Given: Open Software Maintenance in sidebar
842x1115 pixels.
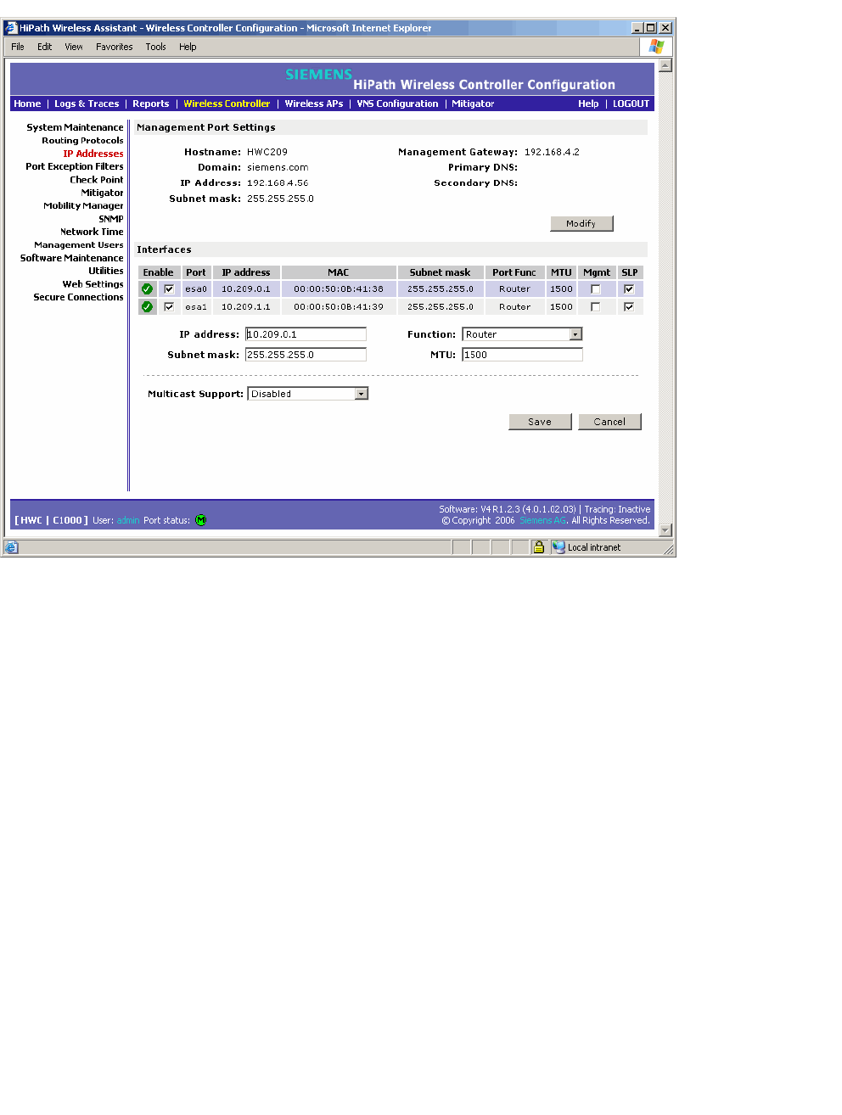Looking at the screenshot, I should (72, 258).
